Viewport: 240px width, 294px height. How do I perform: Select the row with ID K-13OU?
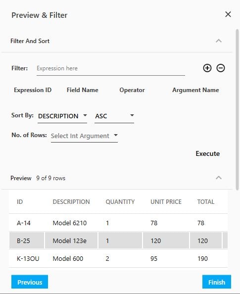pyautogui.click(x=118, y=258)
